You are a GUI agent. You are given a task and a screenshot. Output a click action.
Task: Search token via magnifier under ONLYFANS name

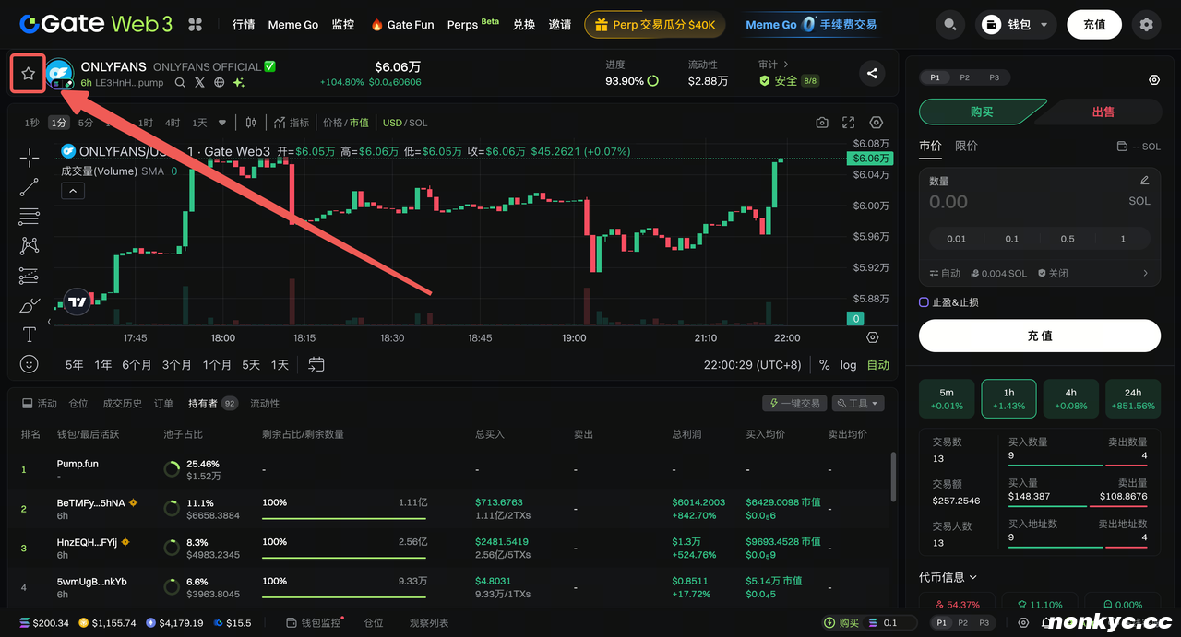180,82
